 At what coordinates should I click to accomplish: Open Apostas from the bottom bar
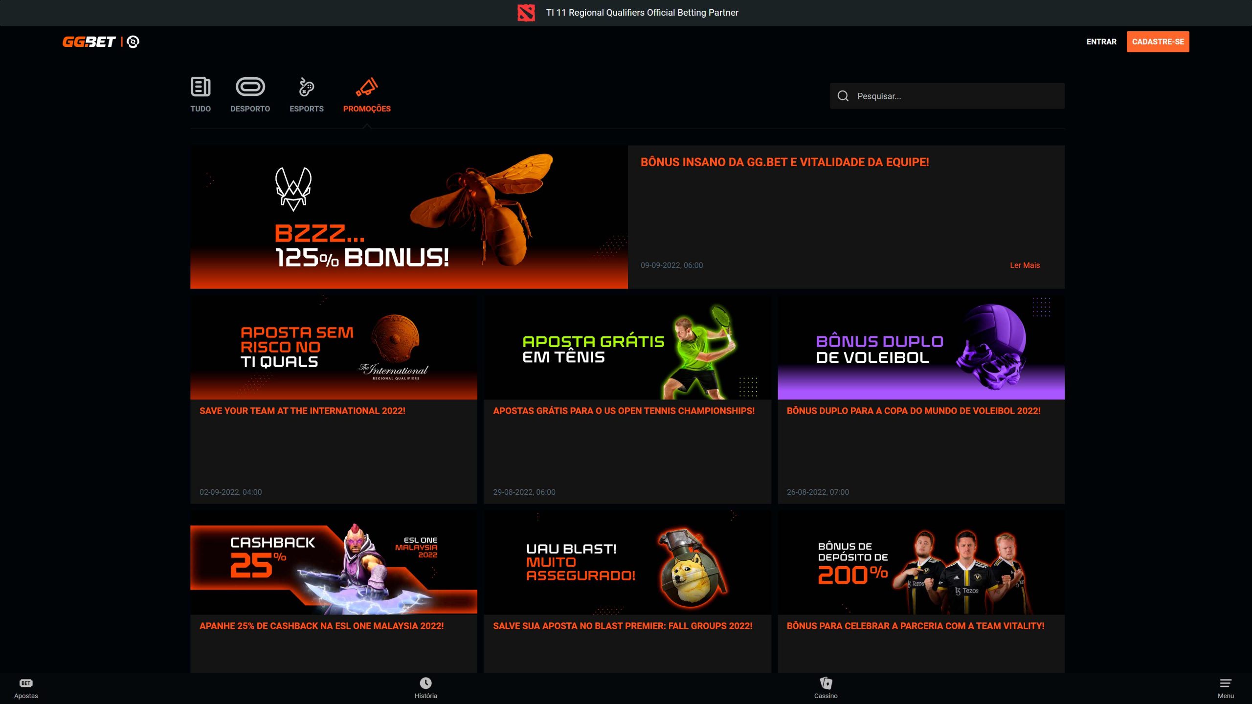tap(26, 688)
